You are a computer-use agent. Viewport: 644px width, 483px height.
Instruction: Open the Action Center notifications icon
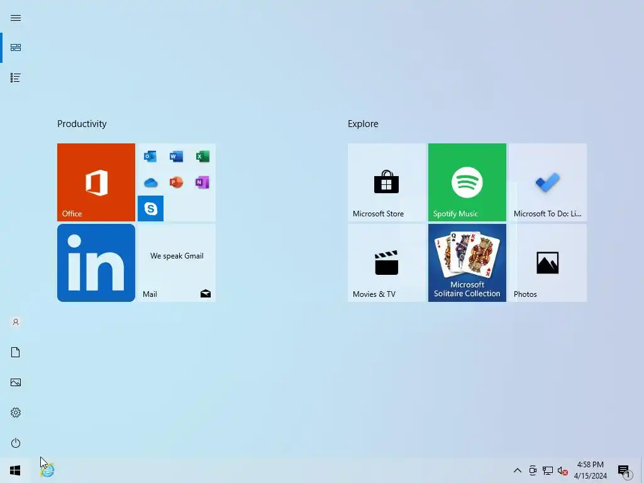pyautogui.click(x=625, y=471)
